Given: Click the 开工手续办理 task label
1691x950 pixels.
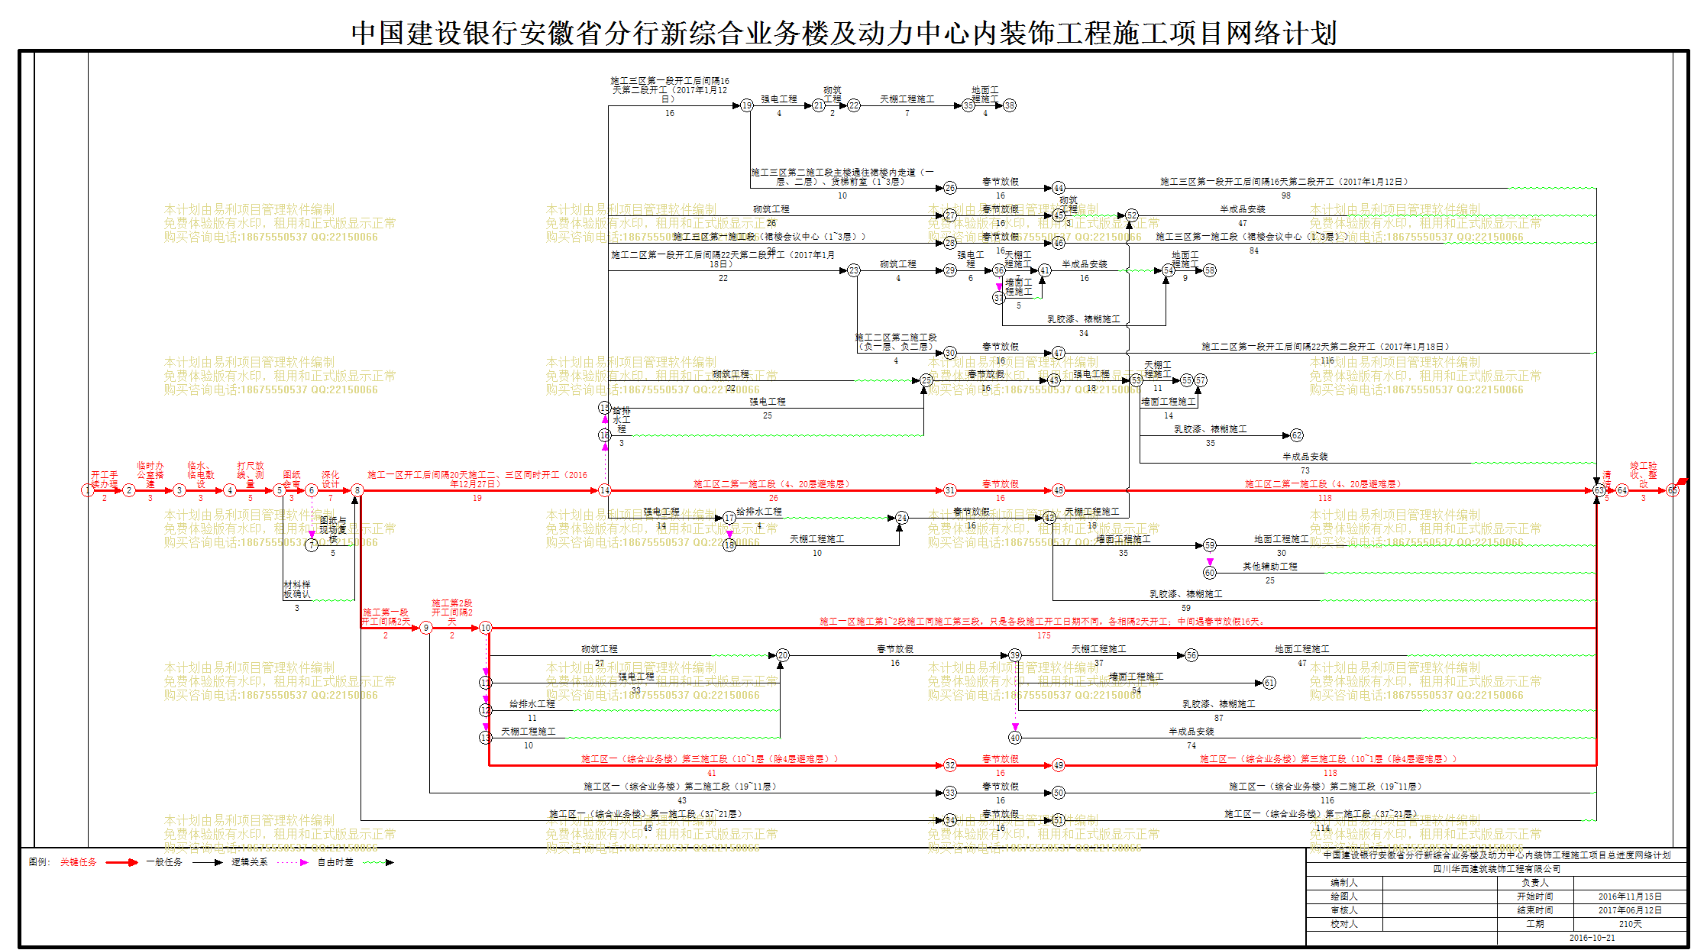Looking at the screenshot, I should (x=105, y=480).
